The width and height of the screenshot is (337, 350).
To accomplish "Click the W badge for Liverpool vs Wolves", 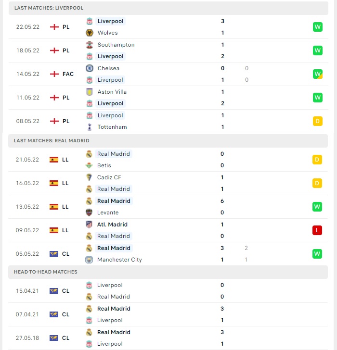I will point(318,27).
